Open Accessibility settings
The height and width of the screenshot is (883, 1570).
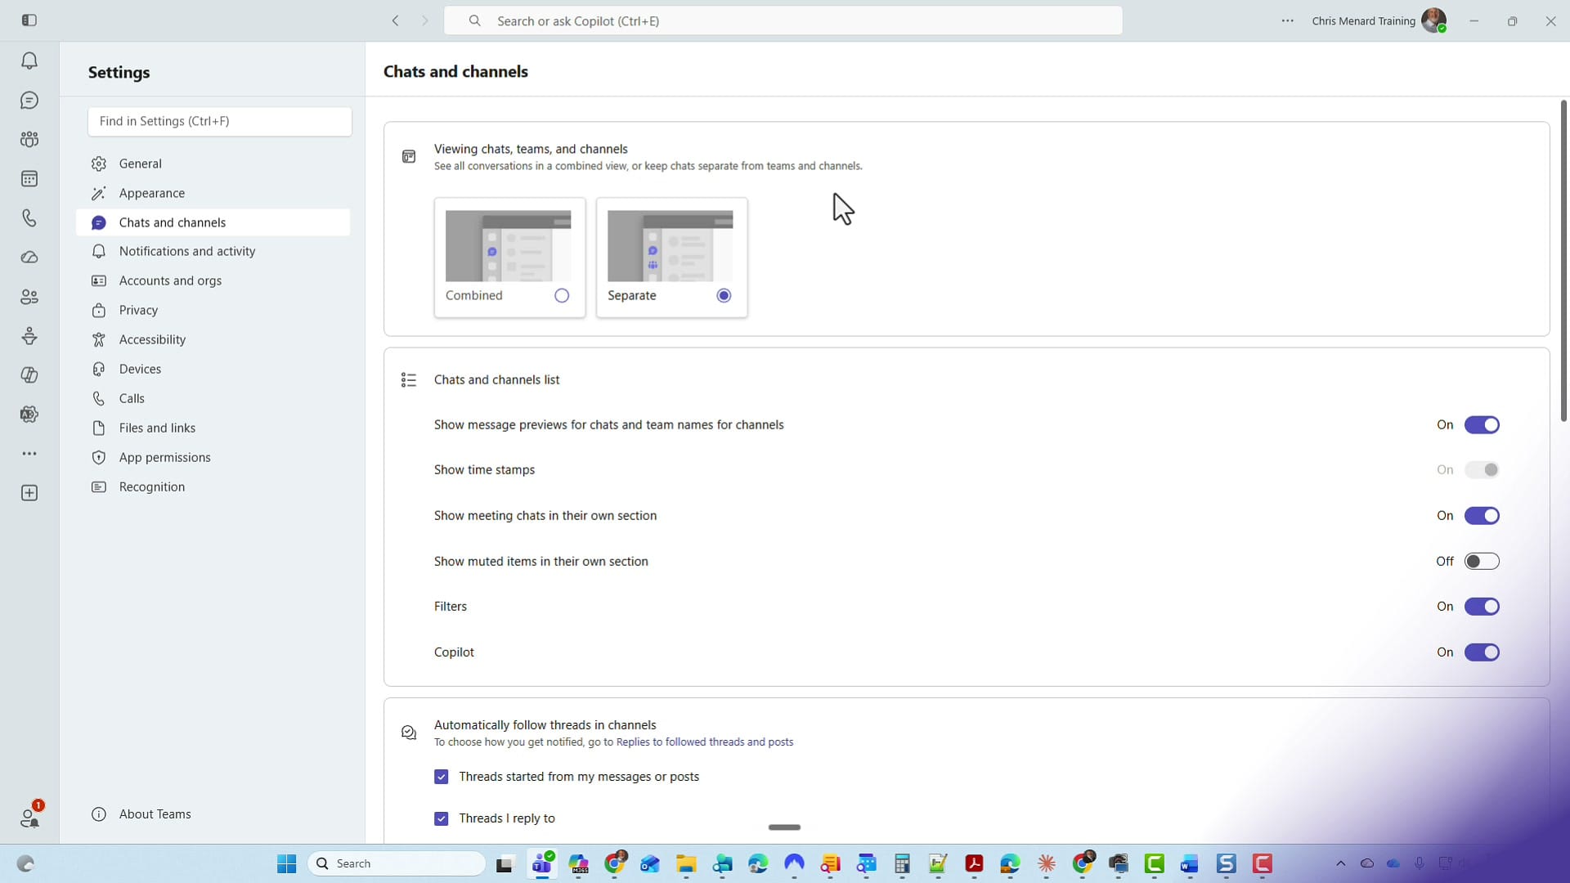coord(213,339)
